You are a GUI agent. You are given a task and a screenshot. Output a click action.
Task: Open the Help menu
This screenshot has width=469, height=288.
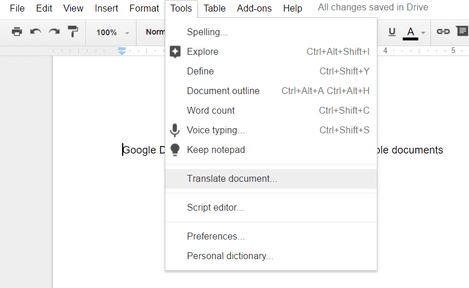point(293,9)
